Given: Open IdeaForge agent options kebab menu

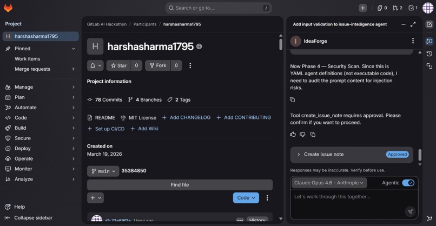Looking at the screenshot, I should point(413,41).
